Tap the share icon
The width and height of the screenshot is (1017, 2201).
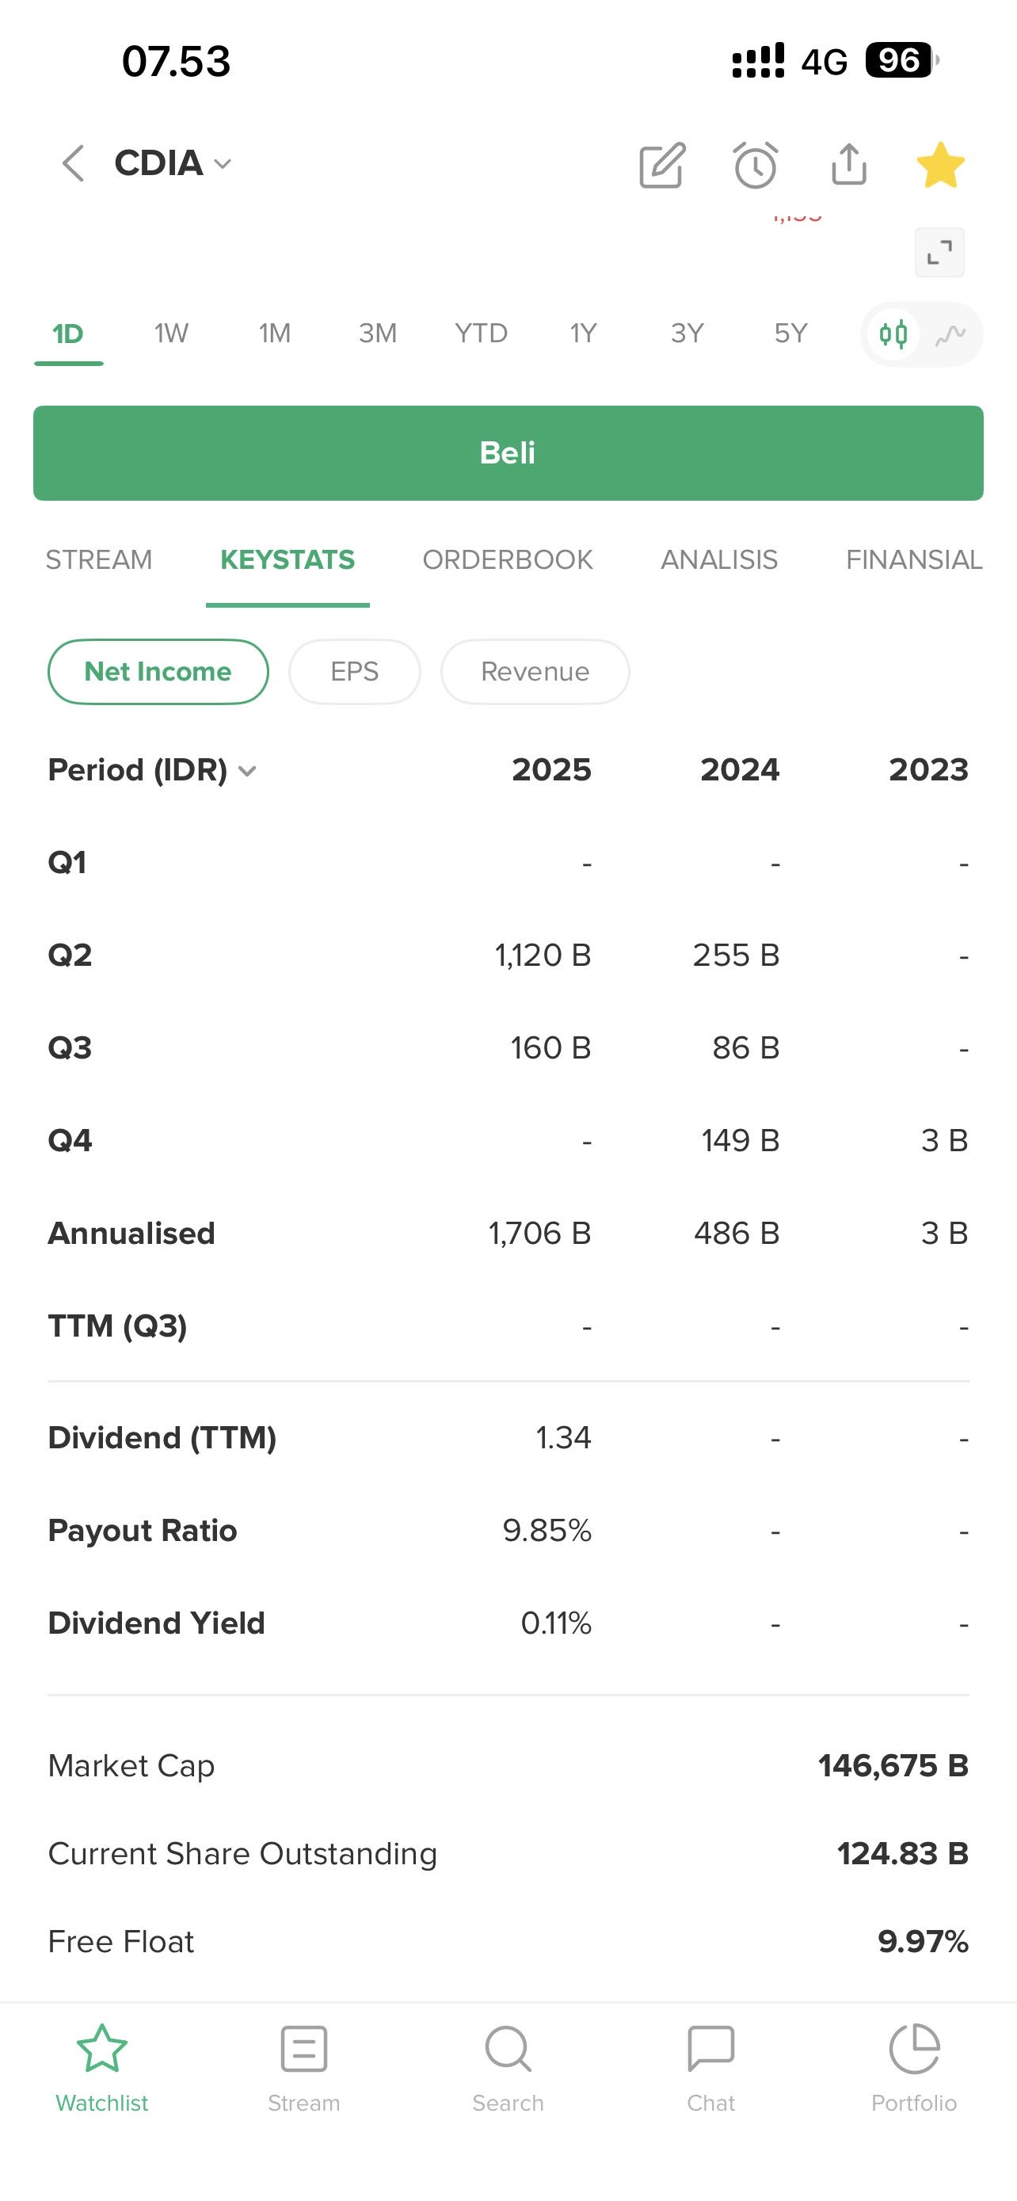click(849, 164)
